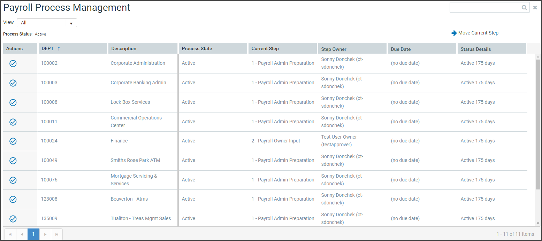Go to the first page of results
542x241 pixels.
click(x=10, y=234)
